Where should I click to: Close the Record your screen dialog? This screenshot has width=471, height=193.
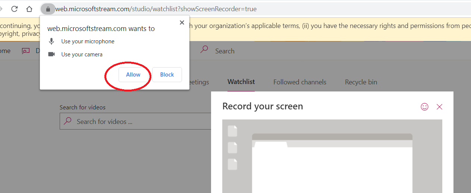click(x=439, y=107)
